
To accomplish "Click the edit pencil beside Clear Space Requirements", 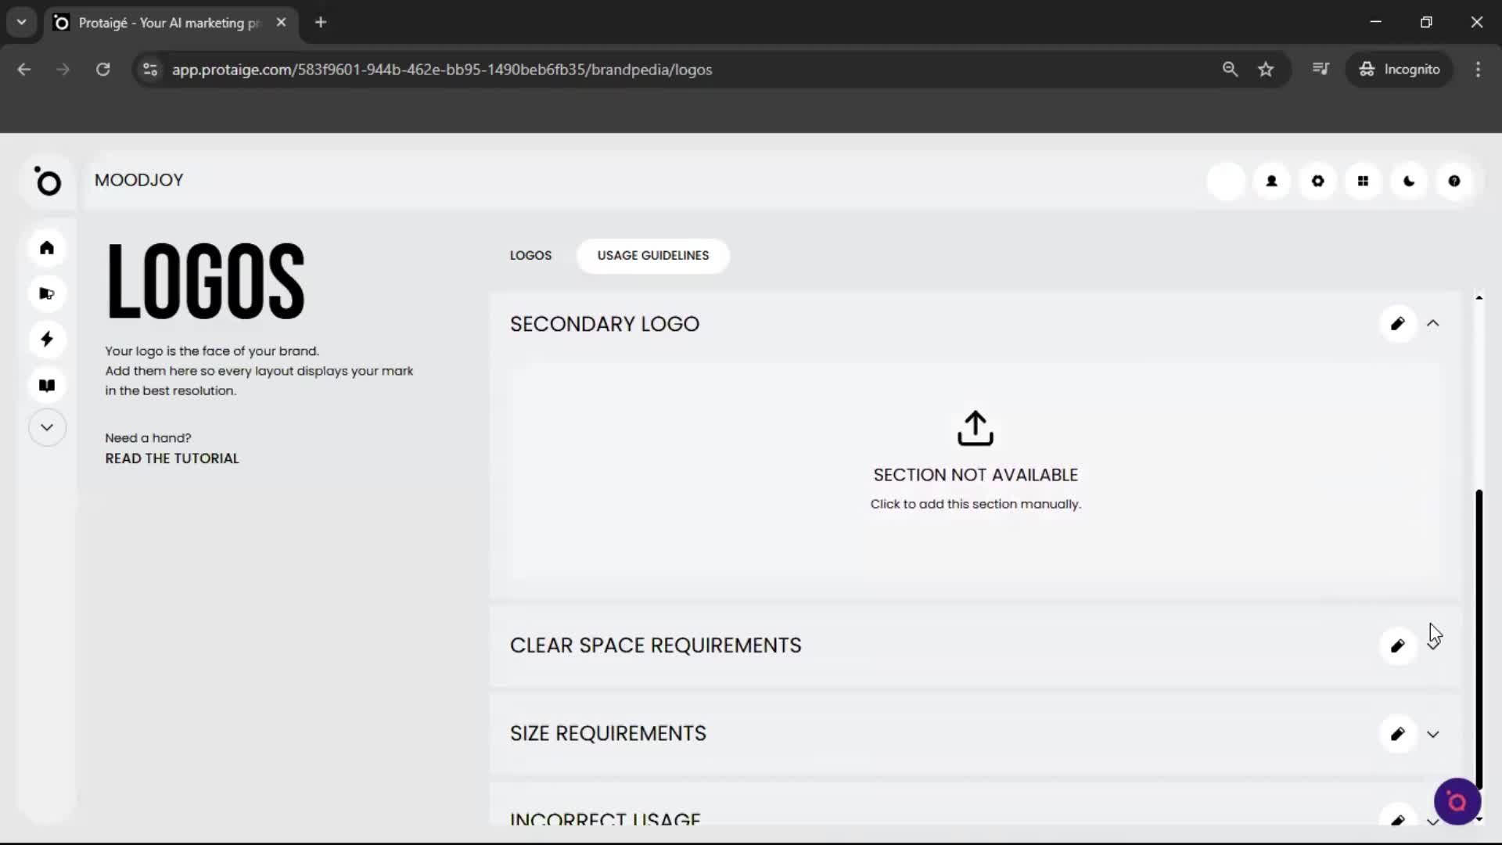I will [x=1399, y=645].
